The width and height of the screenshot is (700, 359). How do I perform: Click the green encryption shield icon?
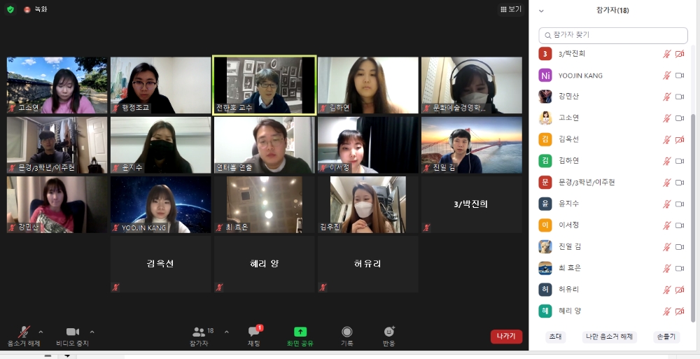[10, 9]
